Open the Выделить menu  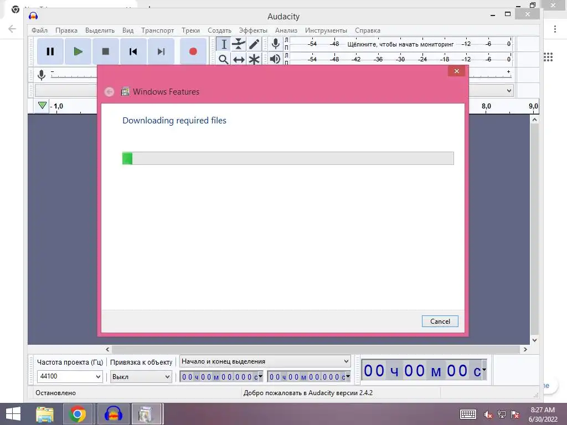100,30
